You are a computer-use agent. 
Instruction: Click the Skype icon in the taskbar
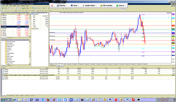[x=60, y=100]
